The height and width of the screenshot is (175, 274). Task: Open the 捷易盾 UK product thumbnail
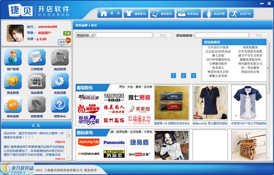click(x=172, y=102)
